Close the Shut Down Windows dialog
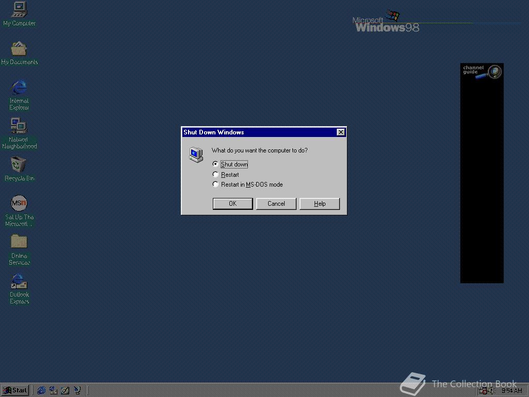 point(341,132)
